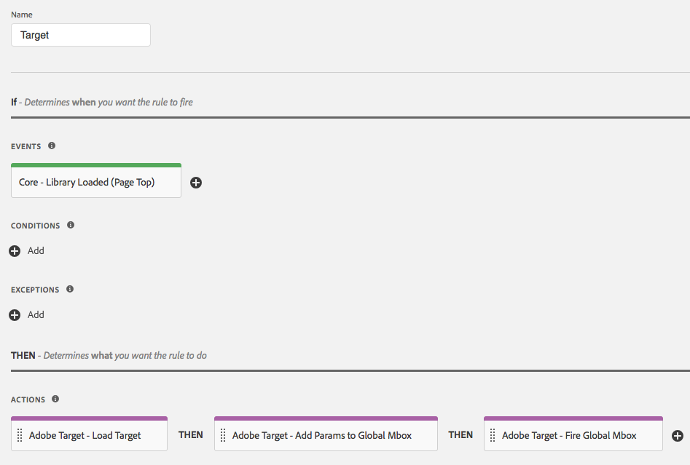This screenshot has height=465, width=690.
Task: Click drag handle on Load Target action
Action: (20, 435)
